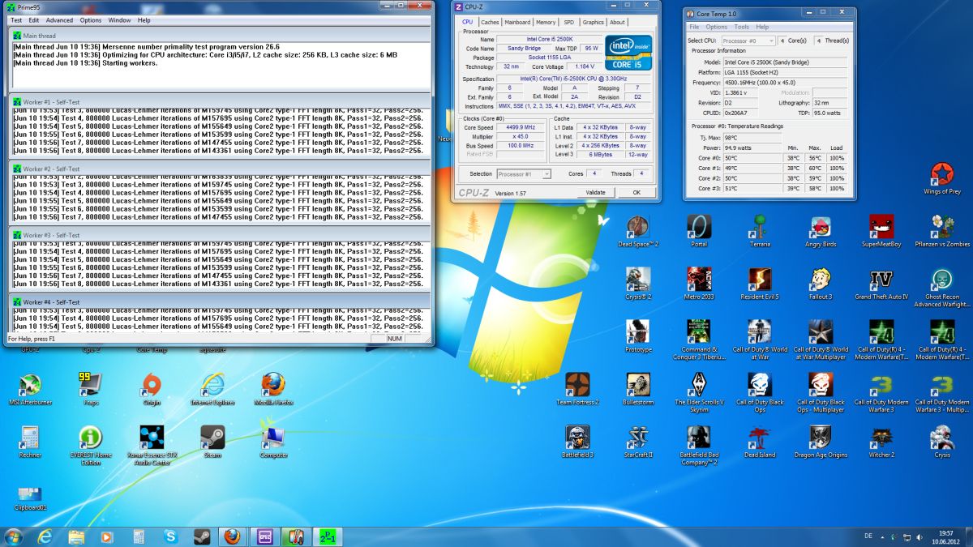The height and width of the screenshot is (547, 973).
Task: Show hidden system tray icons
Action: [x=884, y=536]
